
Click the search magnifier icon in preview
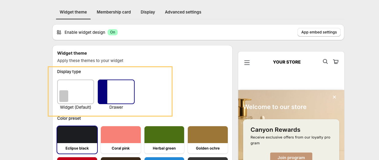click(x=325, y=61)
